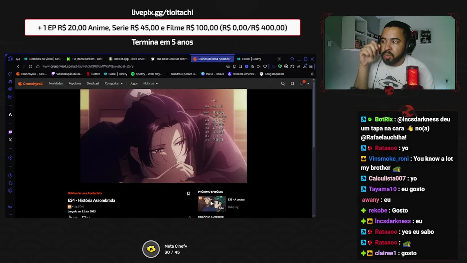Click the anime video player frame

click(163, 136)
